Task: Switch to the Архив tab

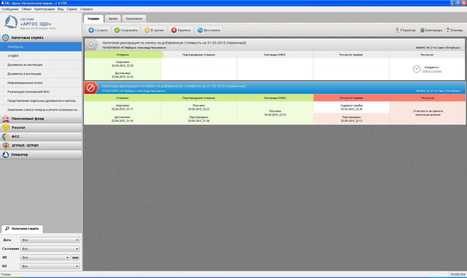Action: tap(113, 19)
